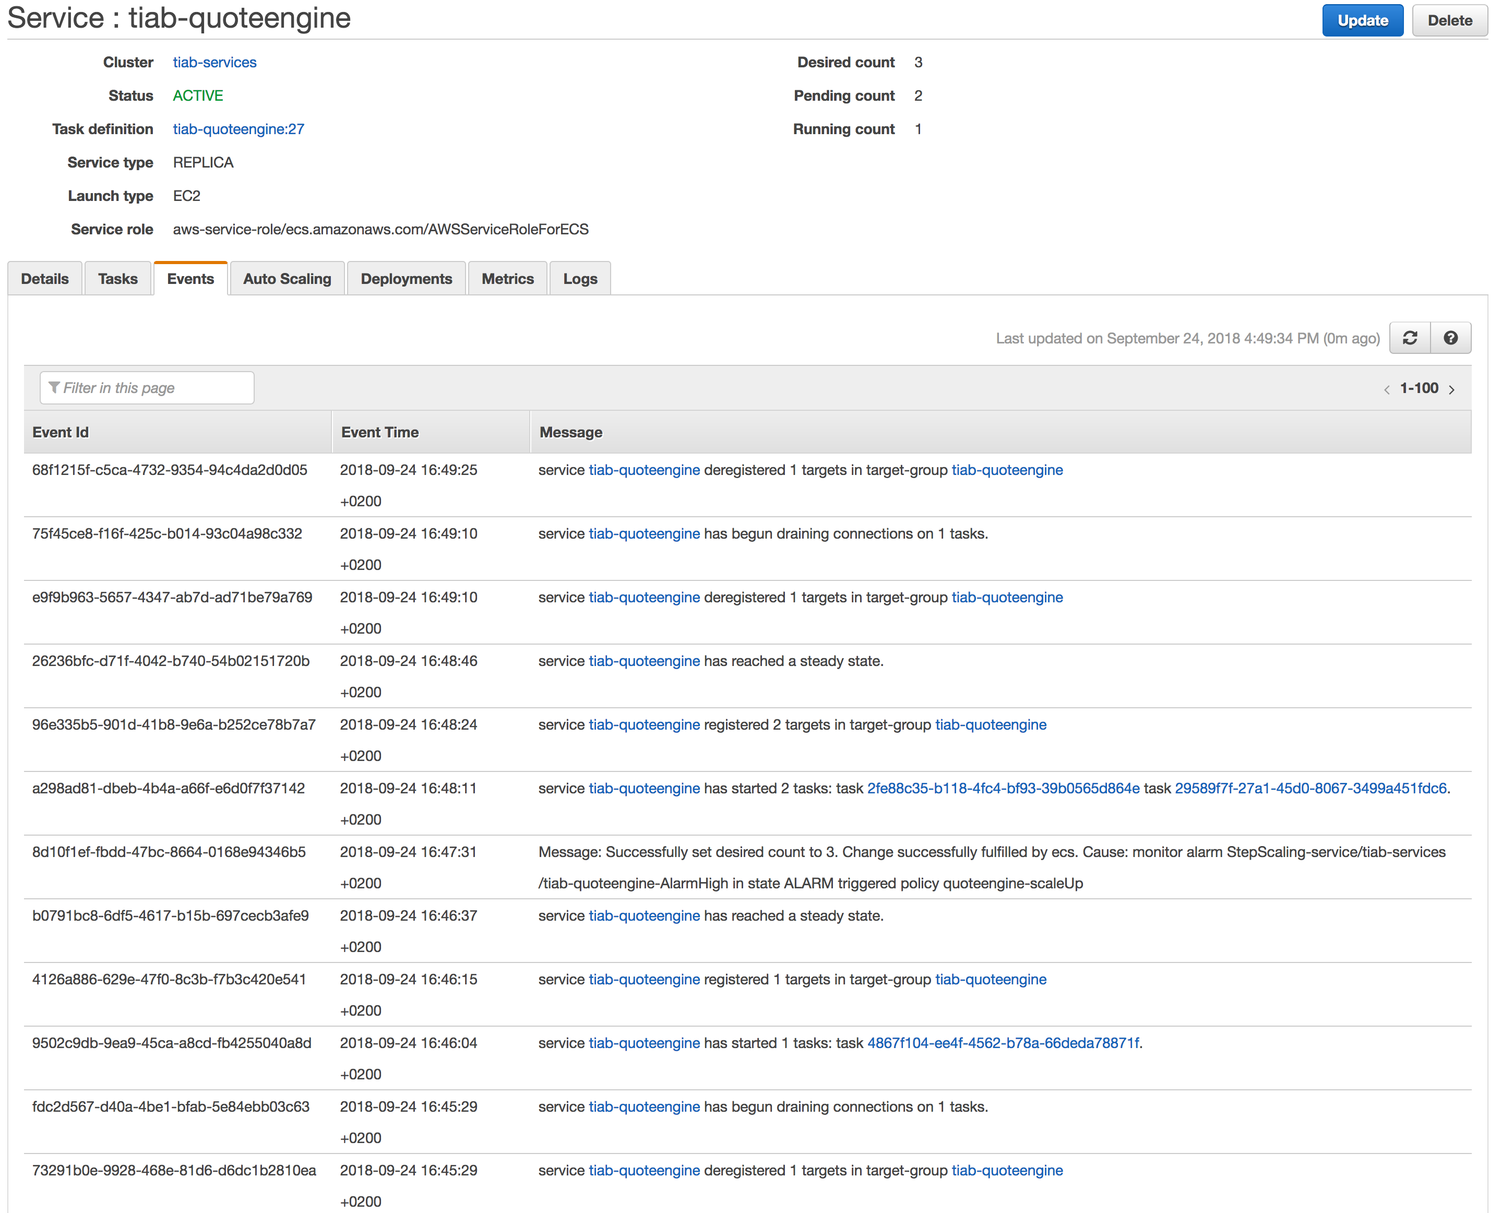Click the Update button
The height and width of the screenshot is (1213, 1501).
1363,20
